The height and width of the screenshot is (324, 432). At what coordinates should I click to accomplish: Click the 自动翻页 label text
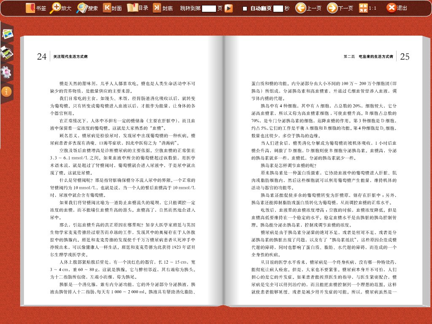pos(261,8)
